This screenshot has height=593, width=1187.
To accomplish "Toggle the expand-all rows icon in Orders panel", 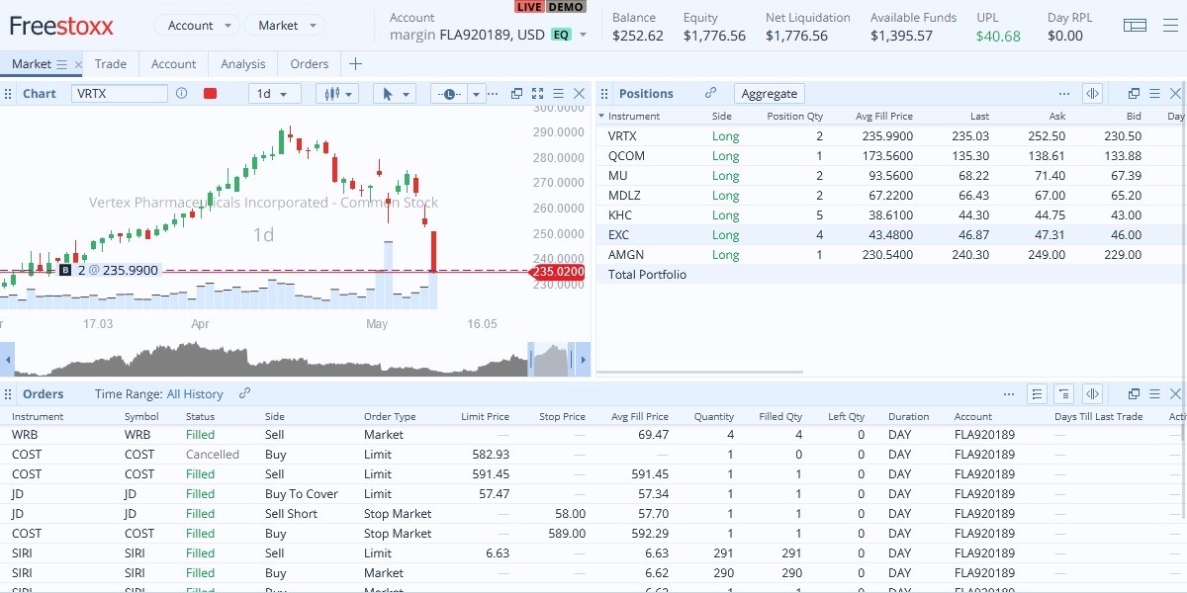I will tap(1037, 394).
